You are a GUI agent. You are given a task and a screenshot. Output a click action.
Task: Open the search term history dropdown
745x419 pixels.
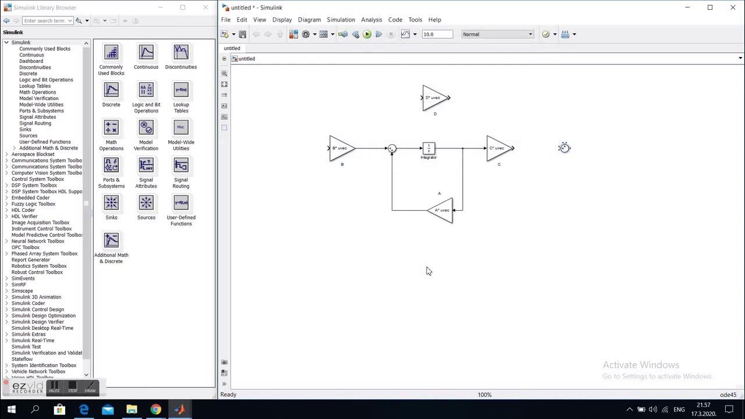point(70,21)
